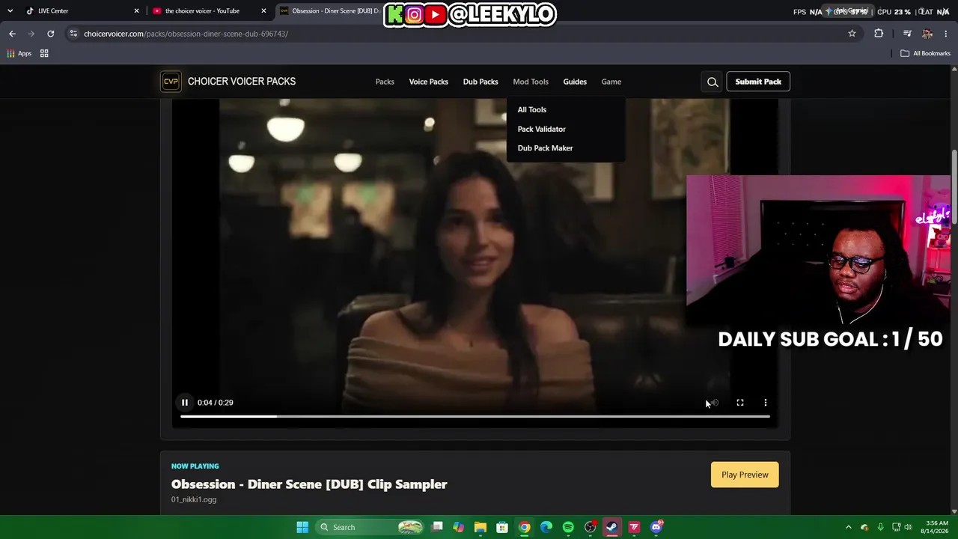Viewport: 958px width, 539px height.
Task: Open network settings tray icon
Action: click(x=896, y=527)
